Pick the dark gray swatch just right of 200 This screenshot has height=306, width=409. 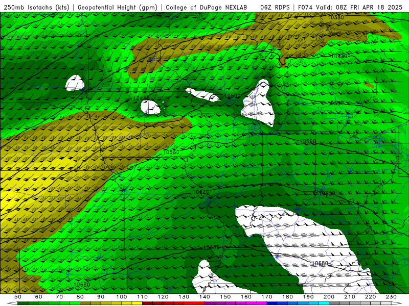[x=334, y=303]
